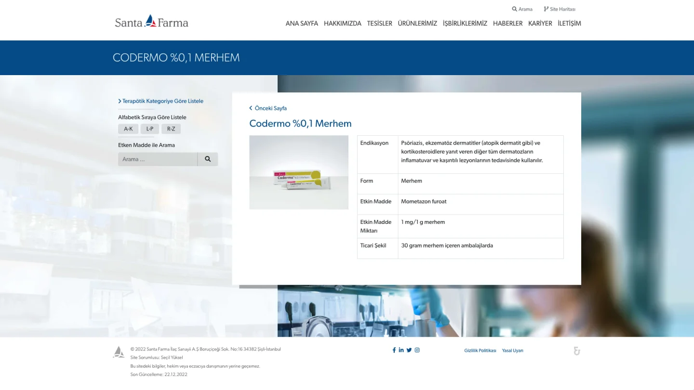Click the gray agency logo in footer
This screenshot has height=390, width=694.
[577, 351]
